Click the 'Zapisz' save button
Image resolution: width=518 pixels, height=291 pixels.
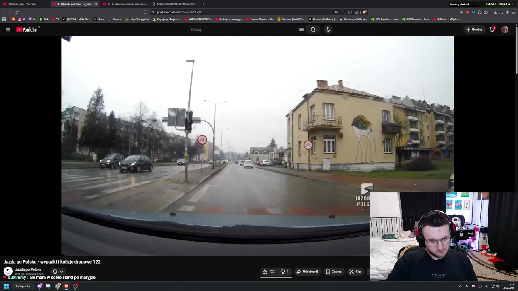click(333, 272)
